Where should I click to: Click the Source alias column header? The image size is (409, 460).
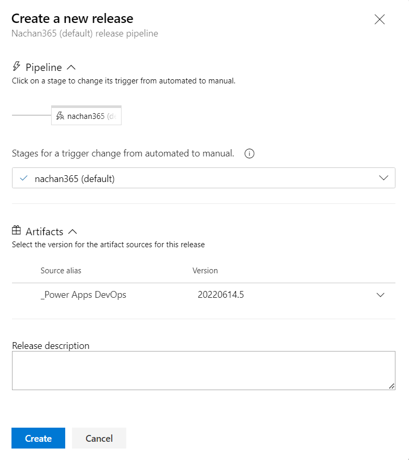(x=61, y=271)
